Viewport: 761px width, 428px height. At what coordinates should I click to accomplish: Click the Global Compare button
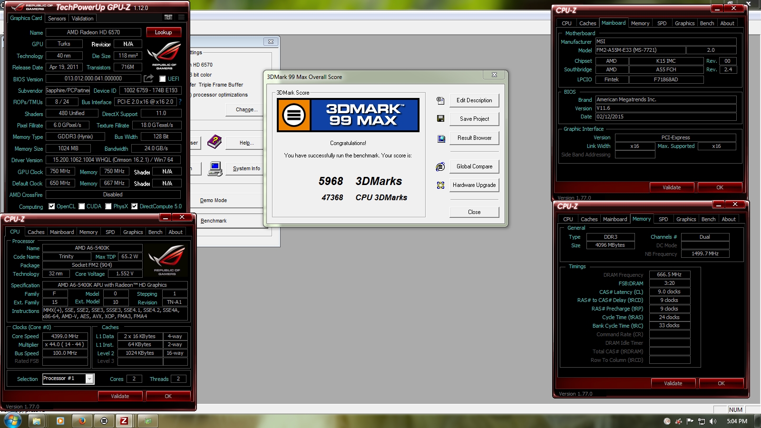click(x=474, y=166)
